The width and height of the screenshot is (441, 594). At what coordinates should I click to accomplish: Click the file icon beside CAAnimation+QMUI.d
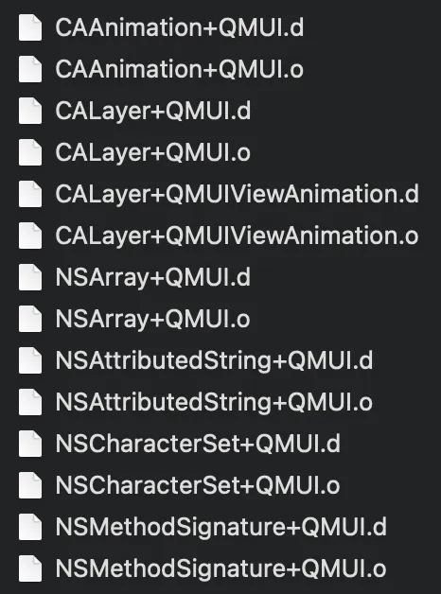click(30, 27)
